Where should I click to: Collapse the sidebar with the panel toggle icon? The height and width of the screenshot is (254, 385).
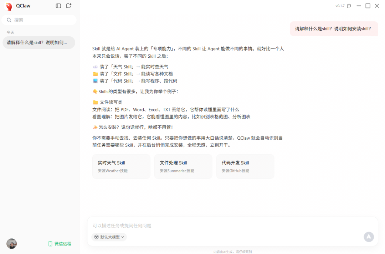point(58,6)
